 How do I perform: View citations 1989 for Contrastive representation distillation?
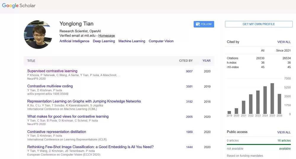(x=189, y=132)
